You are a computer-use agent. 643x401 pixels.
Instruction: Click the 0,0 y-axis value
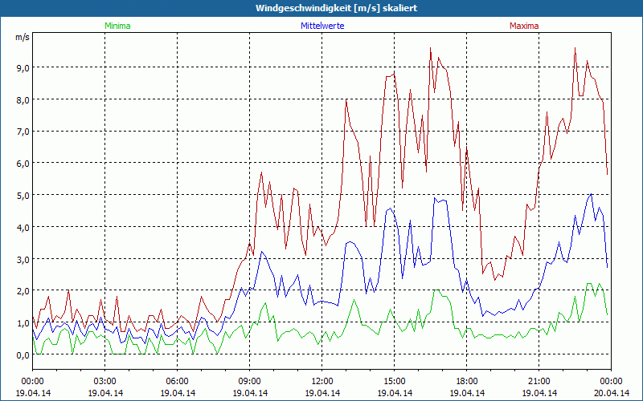click(x=23, y=355)
